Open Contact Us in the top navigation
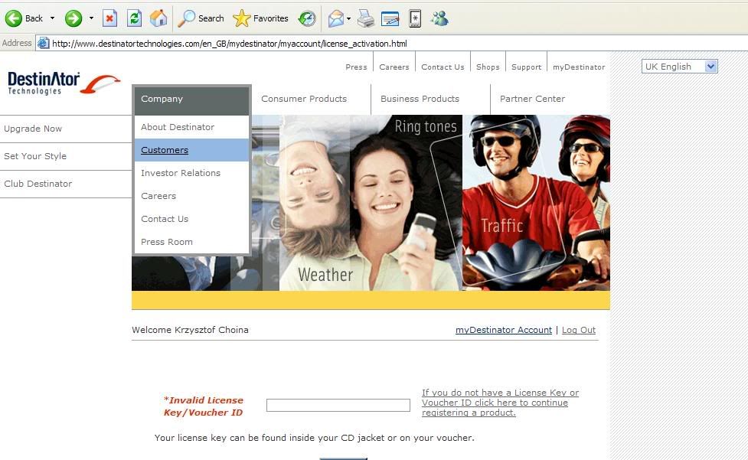The height and width of the screenshot is (460, 748). [443, 67]
